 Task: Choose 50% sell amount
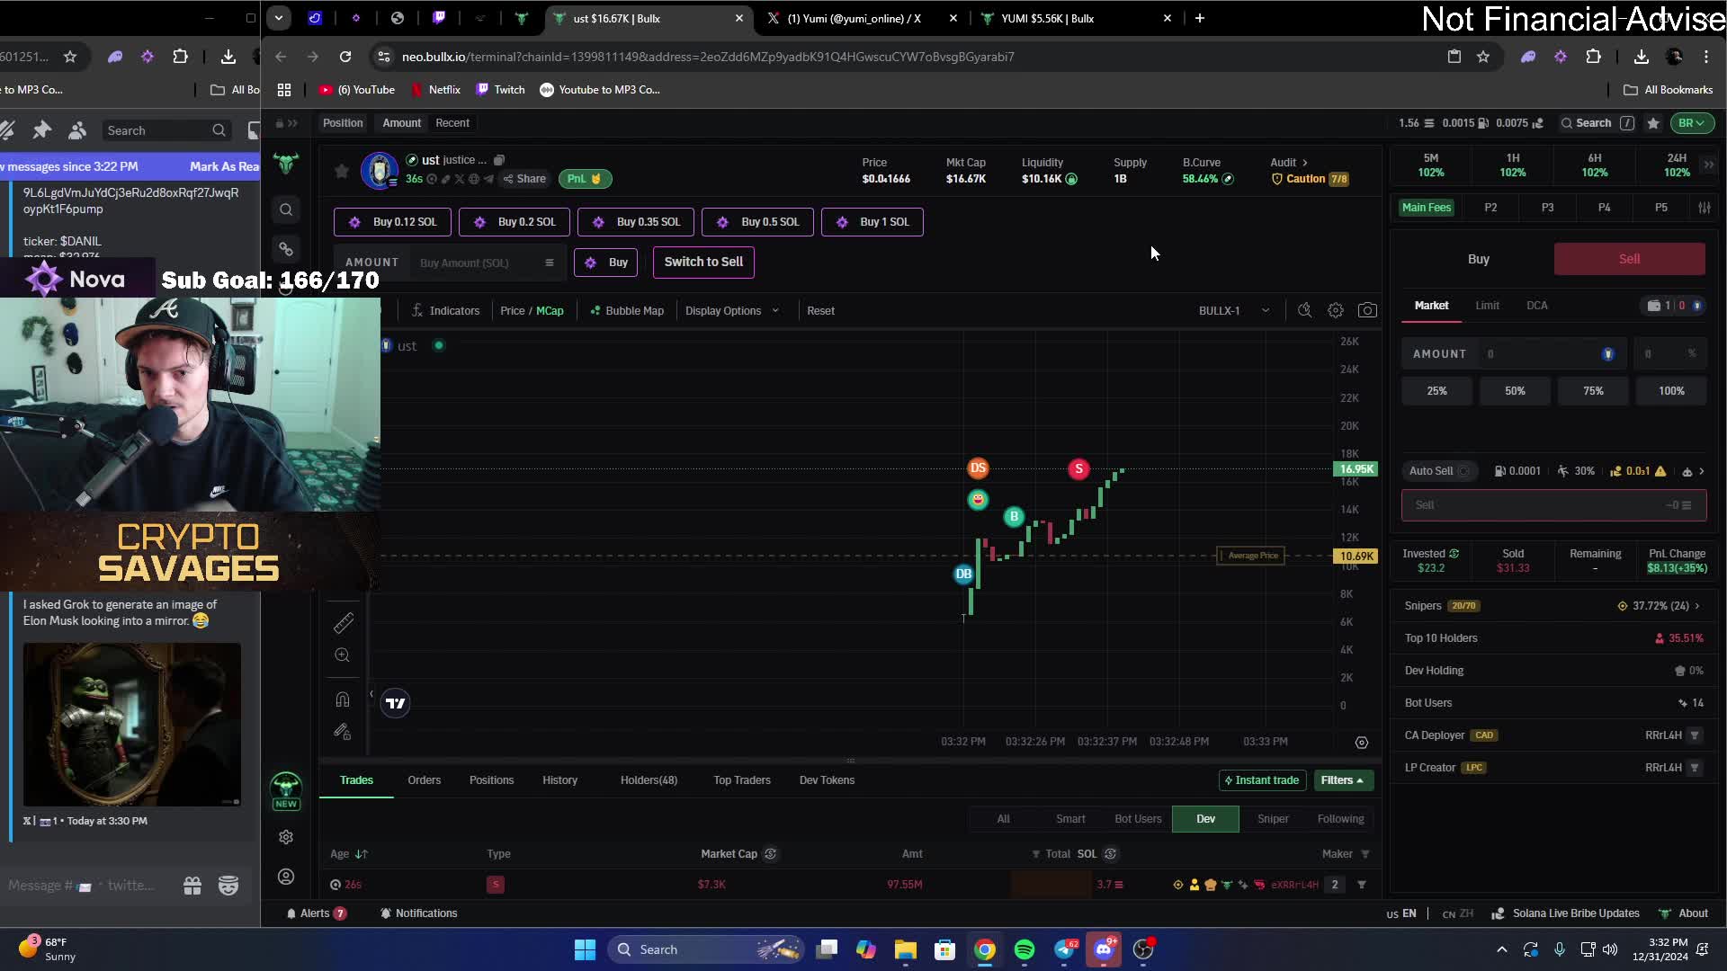(1515, 391)
